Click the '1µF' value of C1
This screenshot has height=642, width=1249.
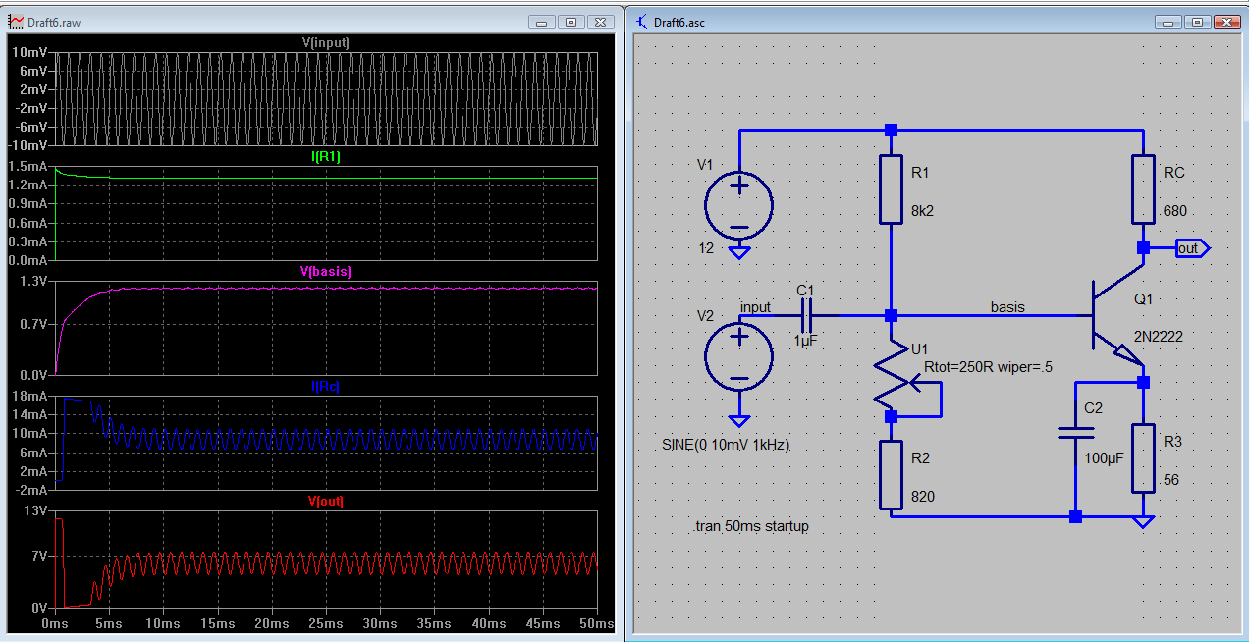click(806, 340)
